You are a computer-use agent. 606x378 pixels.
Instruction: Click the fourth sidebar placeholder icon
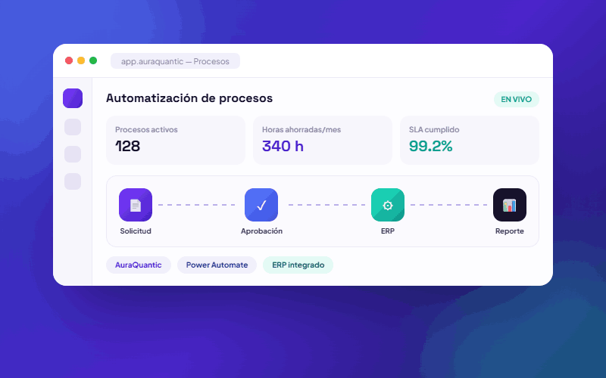[x=73, y=181]
